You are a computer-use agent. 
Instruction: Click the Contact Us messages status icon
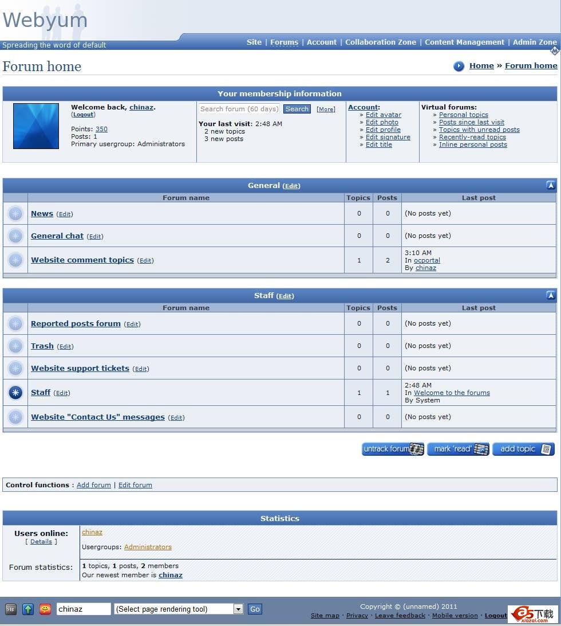pyautogui.click(x=15, y=417)
